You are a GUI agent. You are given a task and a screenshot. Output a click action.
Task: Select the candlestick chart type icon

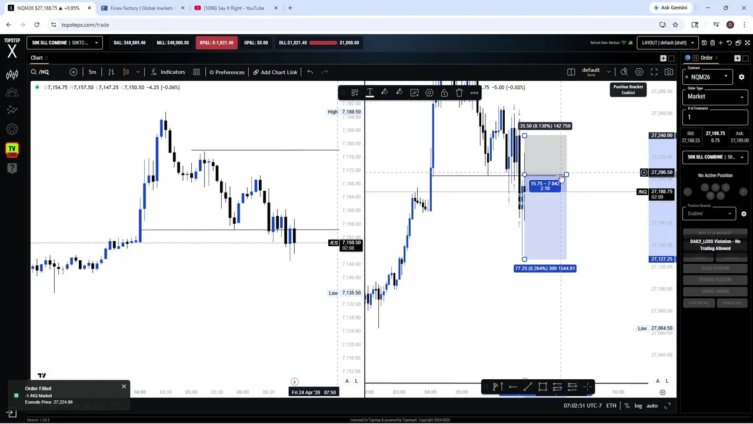tap(126, 72)
